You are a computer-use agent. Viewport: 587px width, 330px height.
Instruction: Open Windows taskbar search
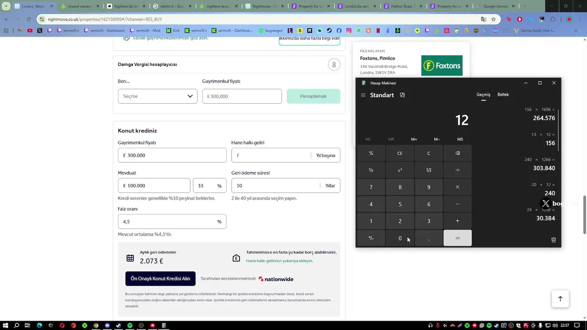pos(17,325)
